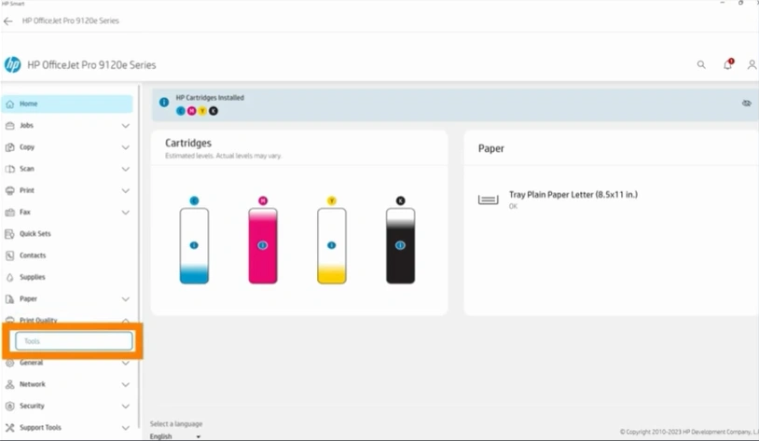Expand the Jobs menu chevron
Screen dimensions: 759x441
coord(125,126)
